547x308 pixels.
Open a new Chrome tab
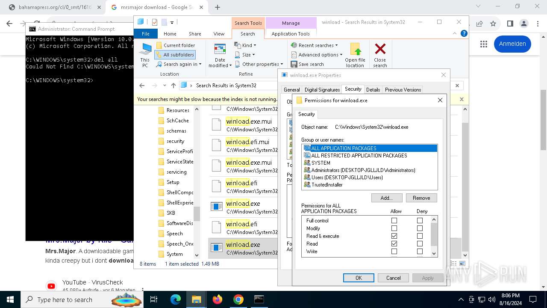[218, 7]
